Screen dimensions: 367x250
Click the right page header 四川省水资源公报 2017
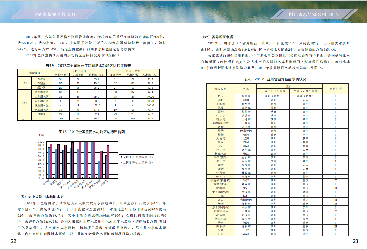314,14
